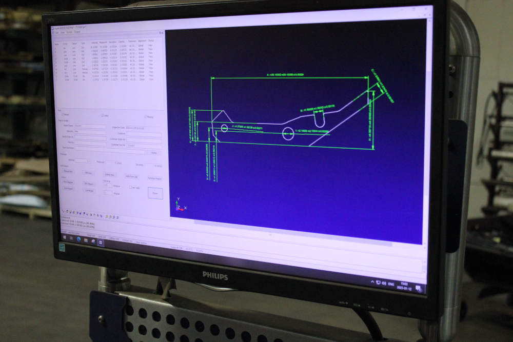Image resolution: width=513 pixels, height=342 pixels.
Task: Open the notification center icon
Action: (419, 289)
